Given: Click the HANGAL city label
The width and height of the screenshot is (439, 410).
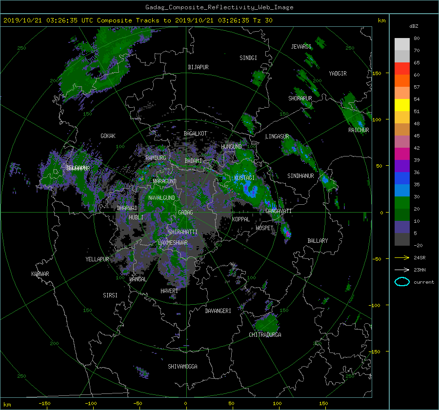Looking at the screenshot, I should click(x=138, y=279).
